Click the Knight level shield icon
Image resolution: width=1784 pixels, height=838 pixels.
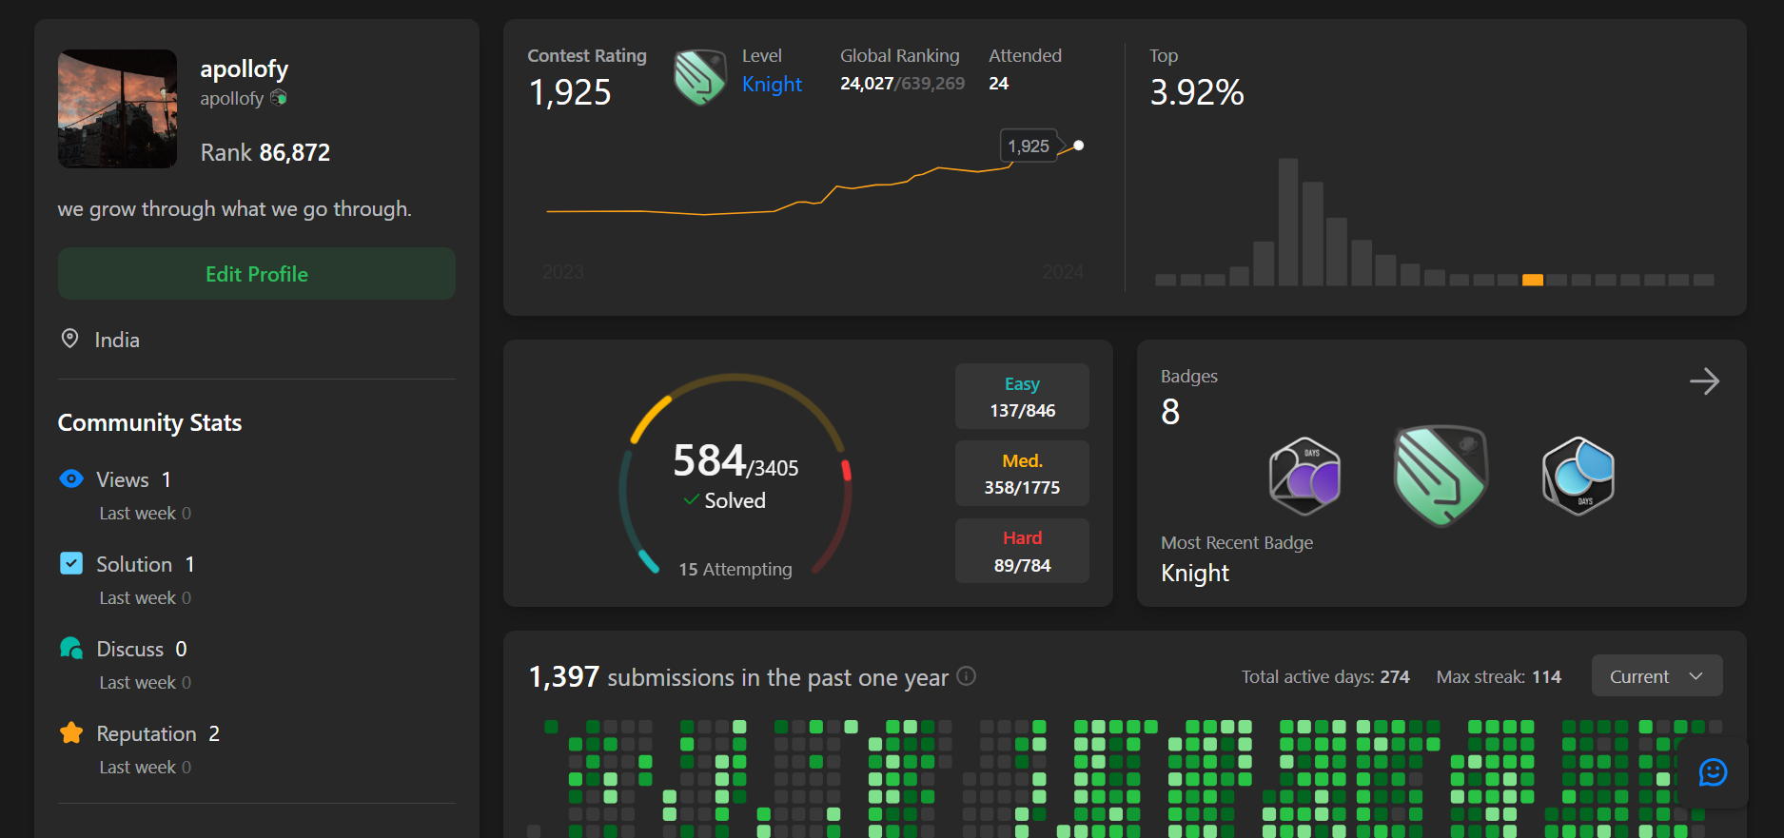[x=699, y=77]
